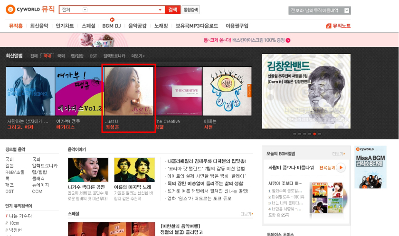The height and width of the screenshot is (236, 399).
Task: Open the 전체 search category dropdown
Action: (x=85, y=9)
